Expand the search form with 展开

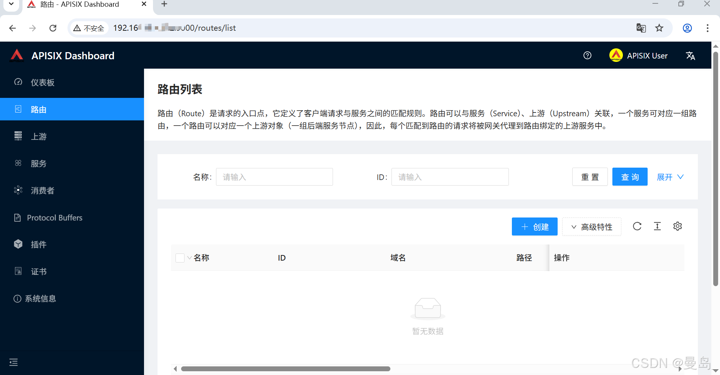click(x=670, y=177)
